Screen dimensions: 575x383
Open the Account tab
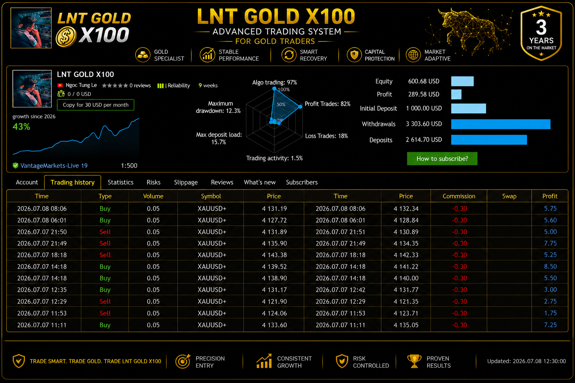pyautogui.click(x=27, y=182)
